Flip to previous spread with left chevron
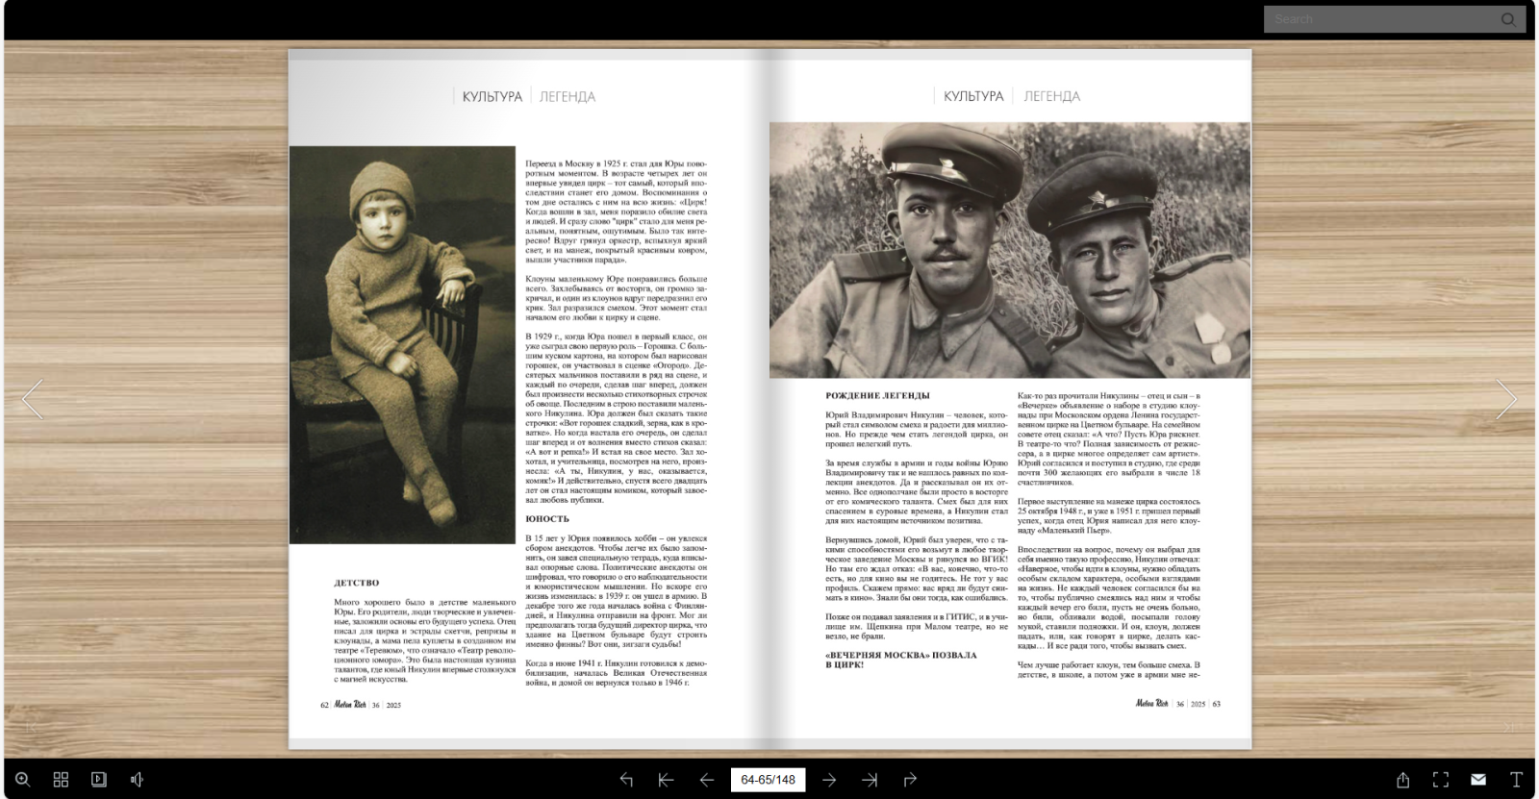Screen dimensions: 1539x799 click(33, 399)
